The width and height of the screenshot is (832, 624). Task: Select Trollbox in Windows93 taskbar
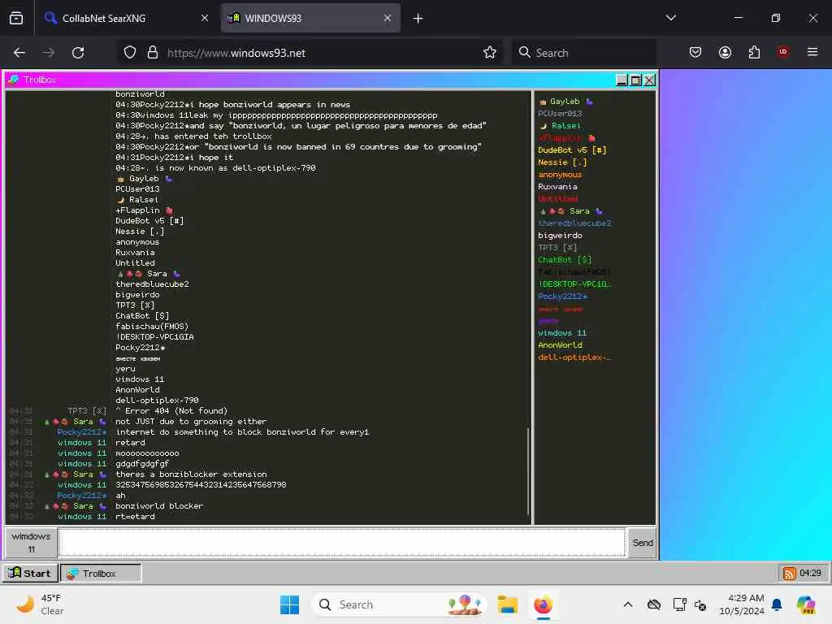[x=101, y=573]
